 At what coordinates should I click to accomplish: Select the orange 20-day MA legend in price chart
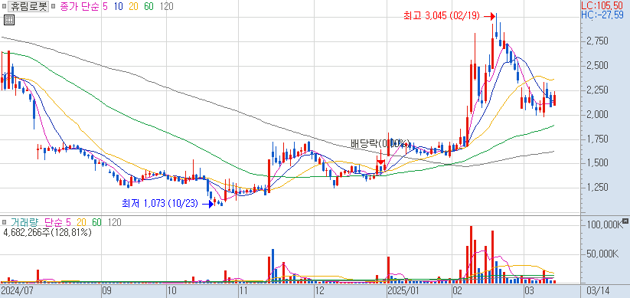134,6
